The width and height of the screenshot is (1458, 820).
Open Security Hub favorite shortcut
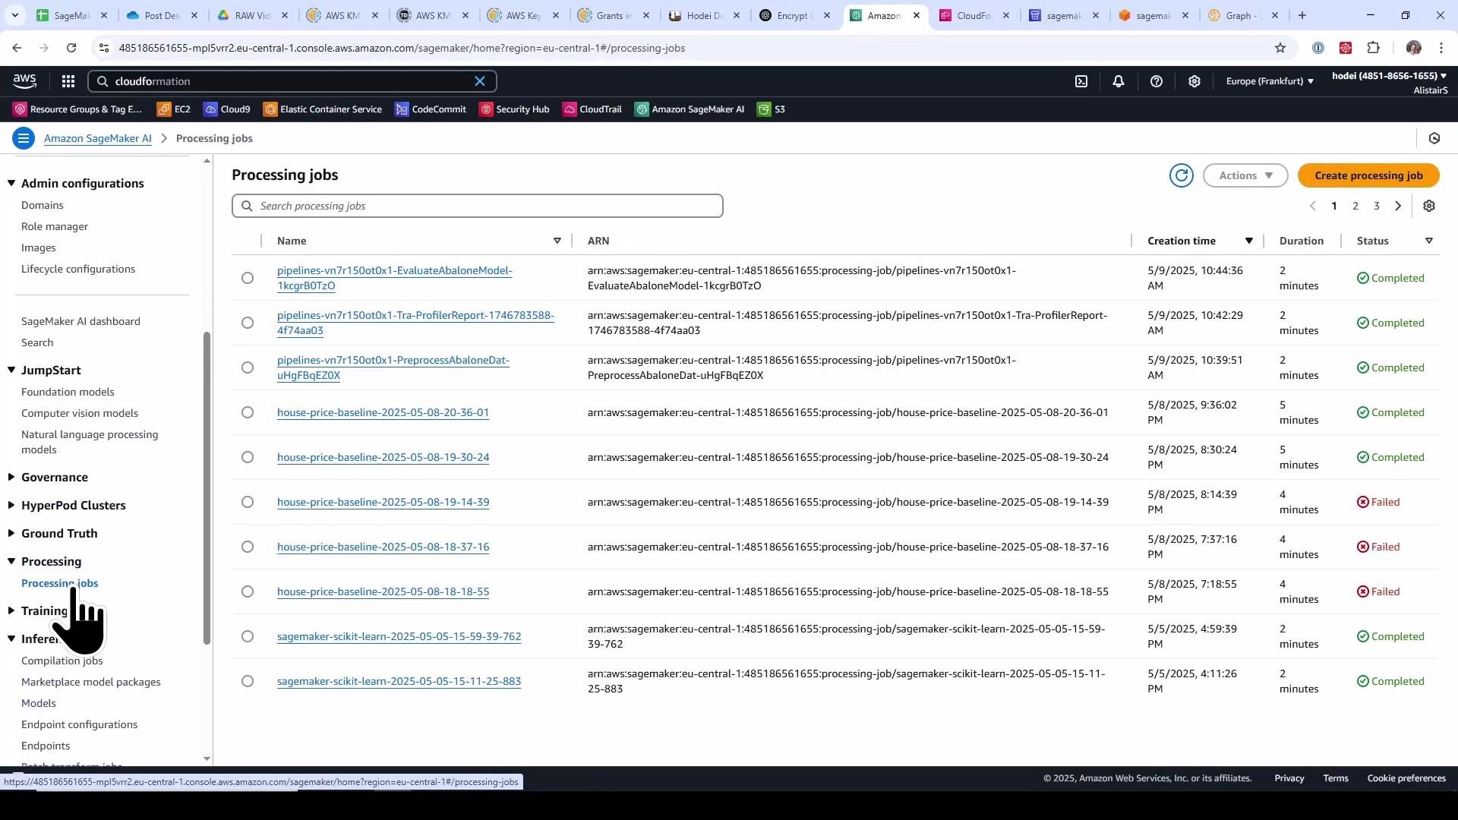click(514, 109)
